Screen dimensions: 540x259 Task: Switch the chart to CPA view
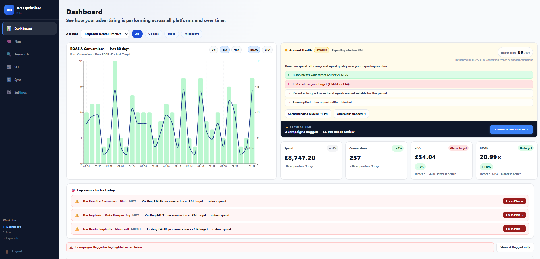267,50
